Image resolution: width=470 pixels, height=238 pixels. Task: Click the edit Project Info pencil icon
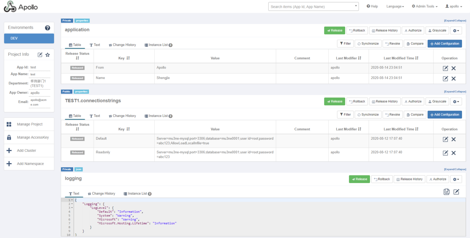point(40,55)
